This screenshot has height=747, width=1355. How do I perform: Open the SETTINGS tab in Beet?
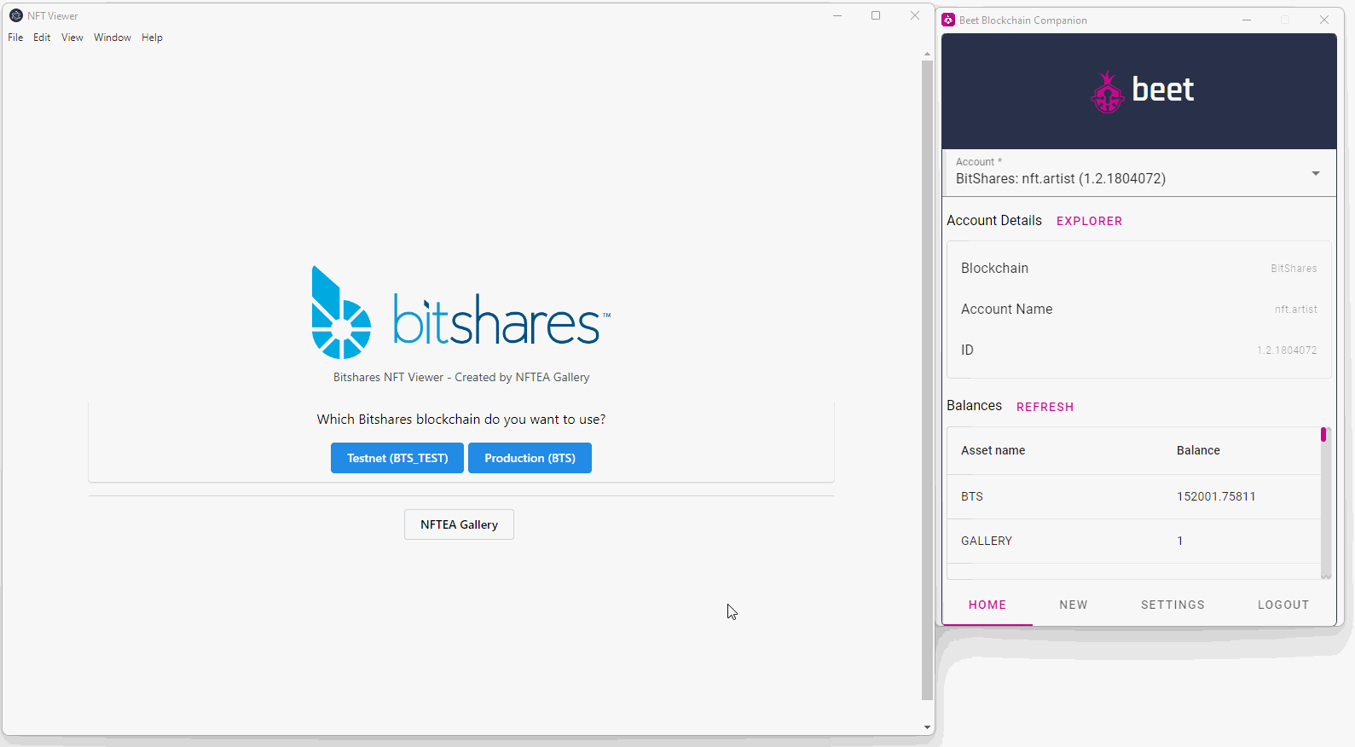coord(1173,605)
